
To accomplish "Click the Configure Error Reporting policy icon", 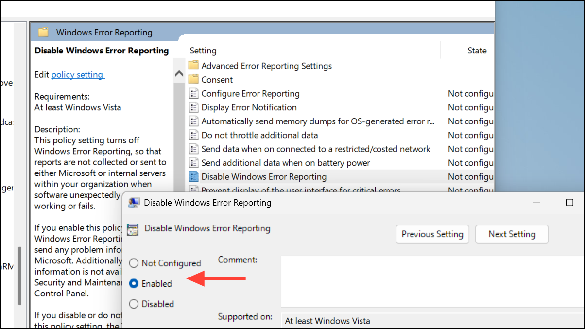I will pos(193,94).
